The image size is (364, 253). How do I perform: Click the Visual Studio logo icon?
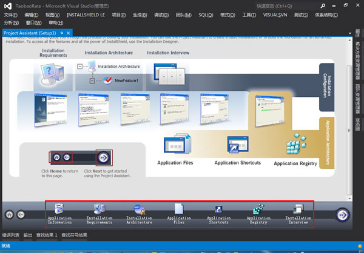click(8, 6)
